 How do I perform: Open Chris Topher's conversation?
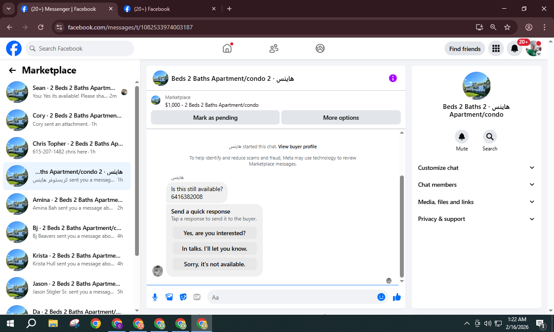(67, 148)
